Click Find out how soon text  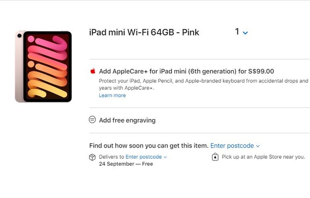click(x=149, y=146)
